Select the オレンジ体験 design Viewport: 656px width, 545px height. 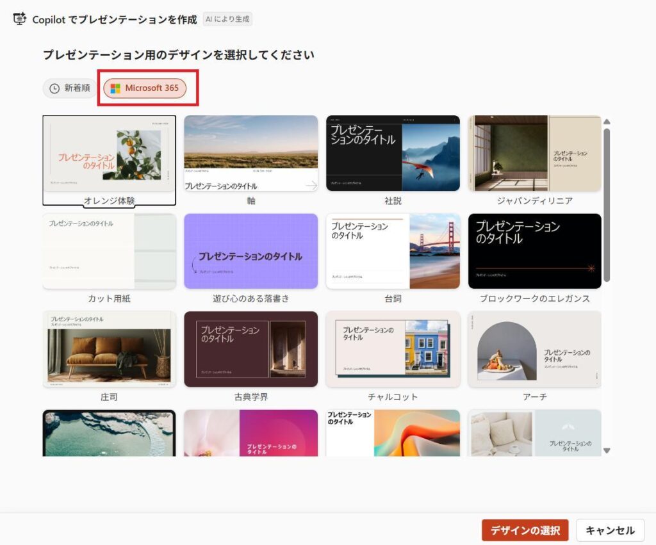[110, 154]
